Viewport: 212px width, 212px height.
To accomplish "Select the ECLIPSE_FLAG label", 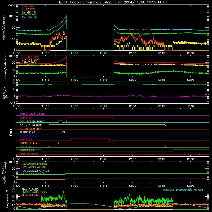I will [x=29, y=136].
